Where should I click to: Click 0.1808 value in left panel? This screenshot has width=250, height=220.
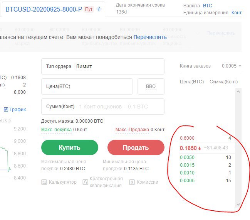coord(18,78)
